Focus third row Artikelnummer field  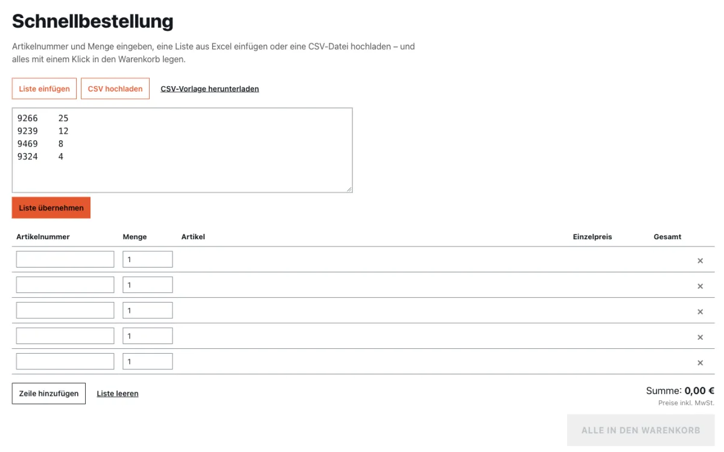click(65, 310)
